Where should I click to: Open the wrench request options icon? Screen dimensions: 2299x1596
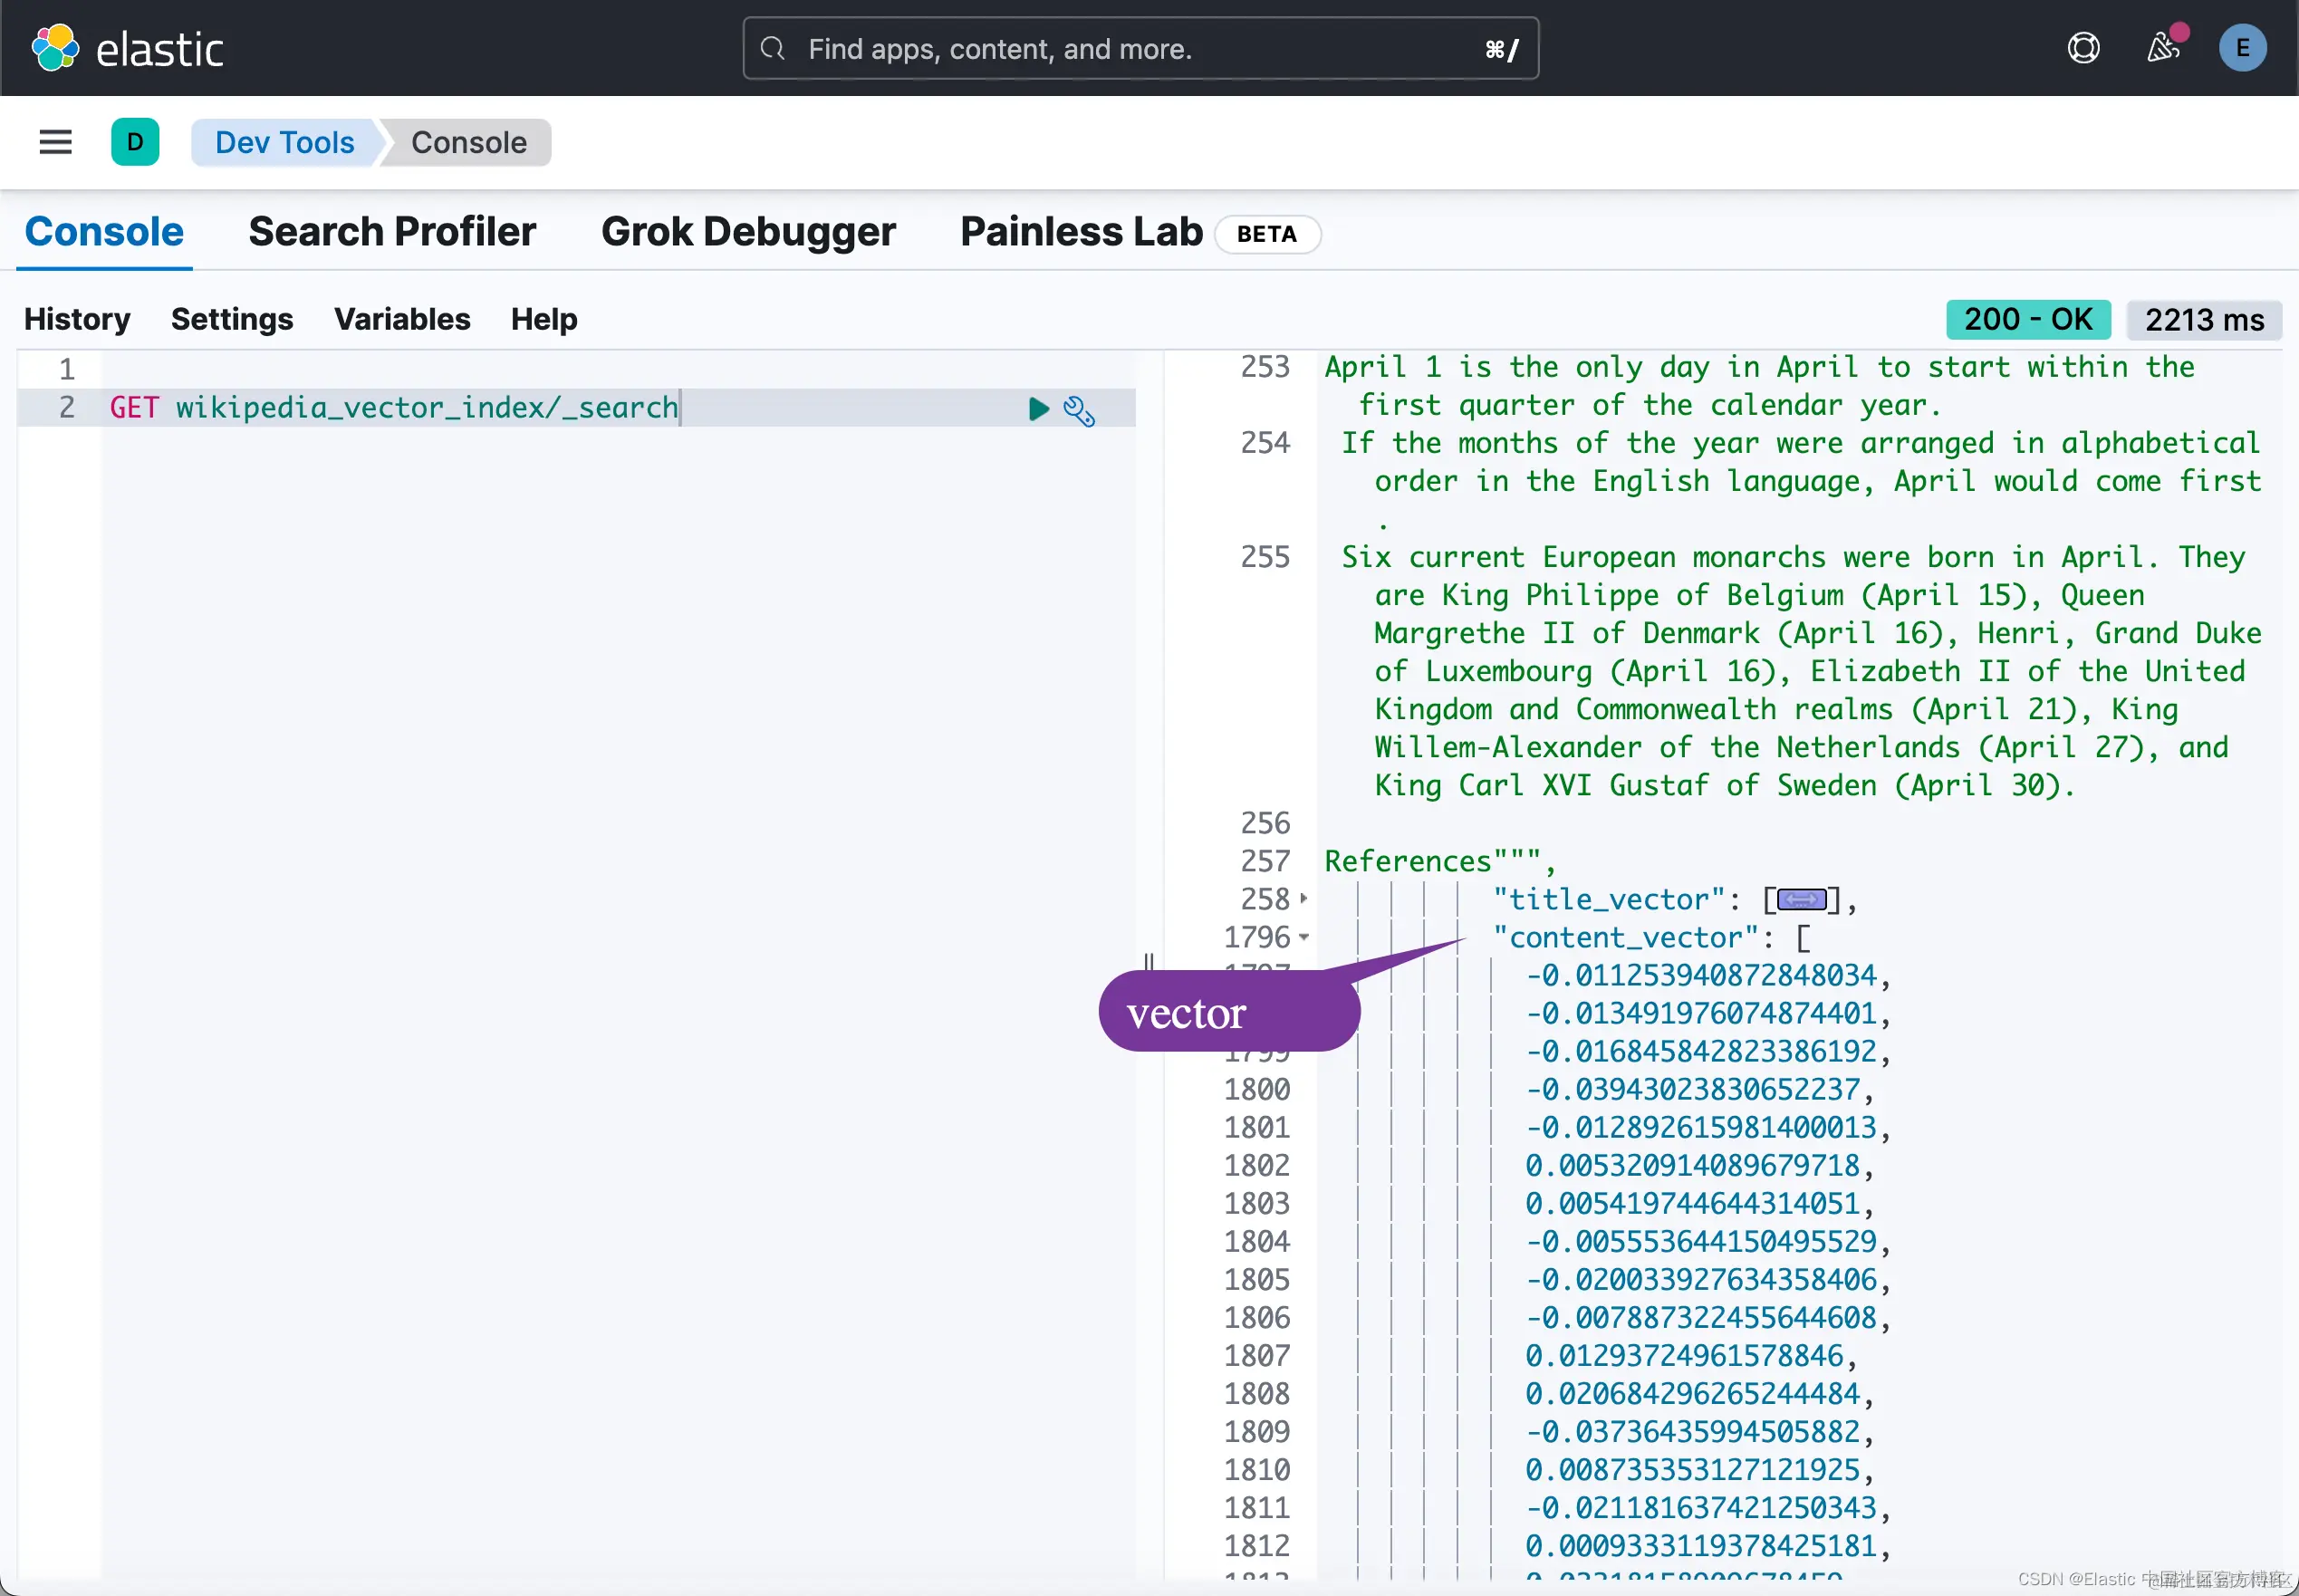pos(1079,410)
